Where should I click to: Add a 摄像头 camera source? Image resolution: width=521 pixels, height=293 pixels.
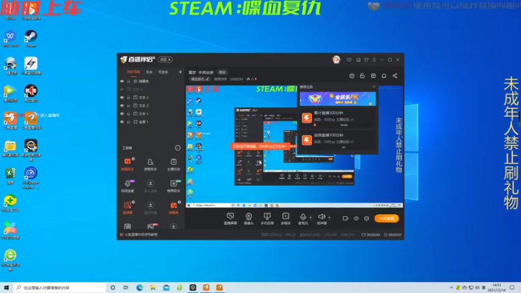[x=249, y=219]
